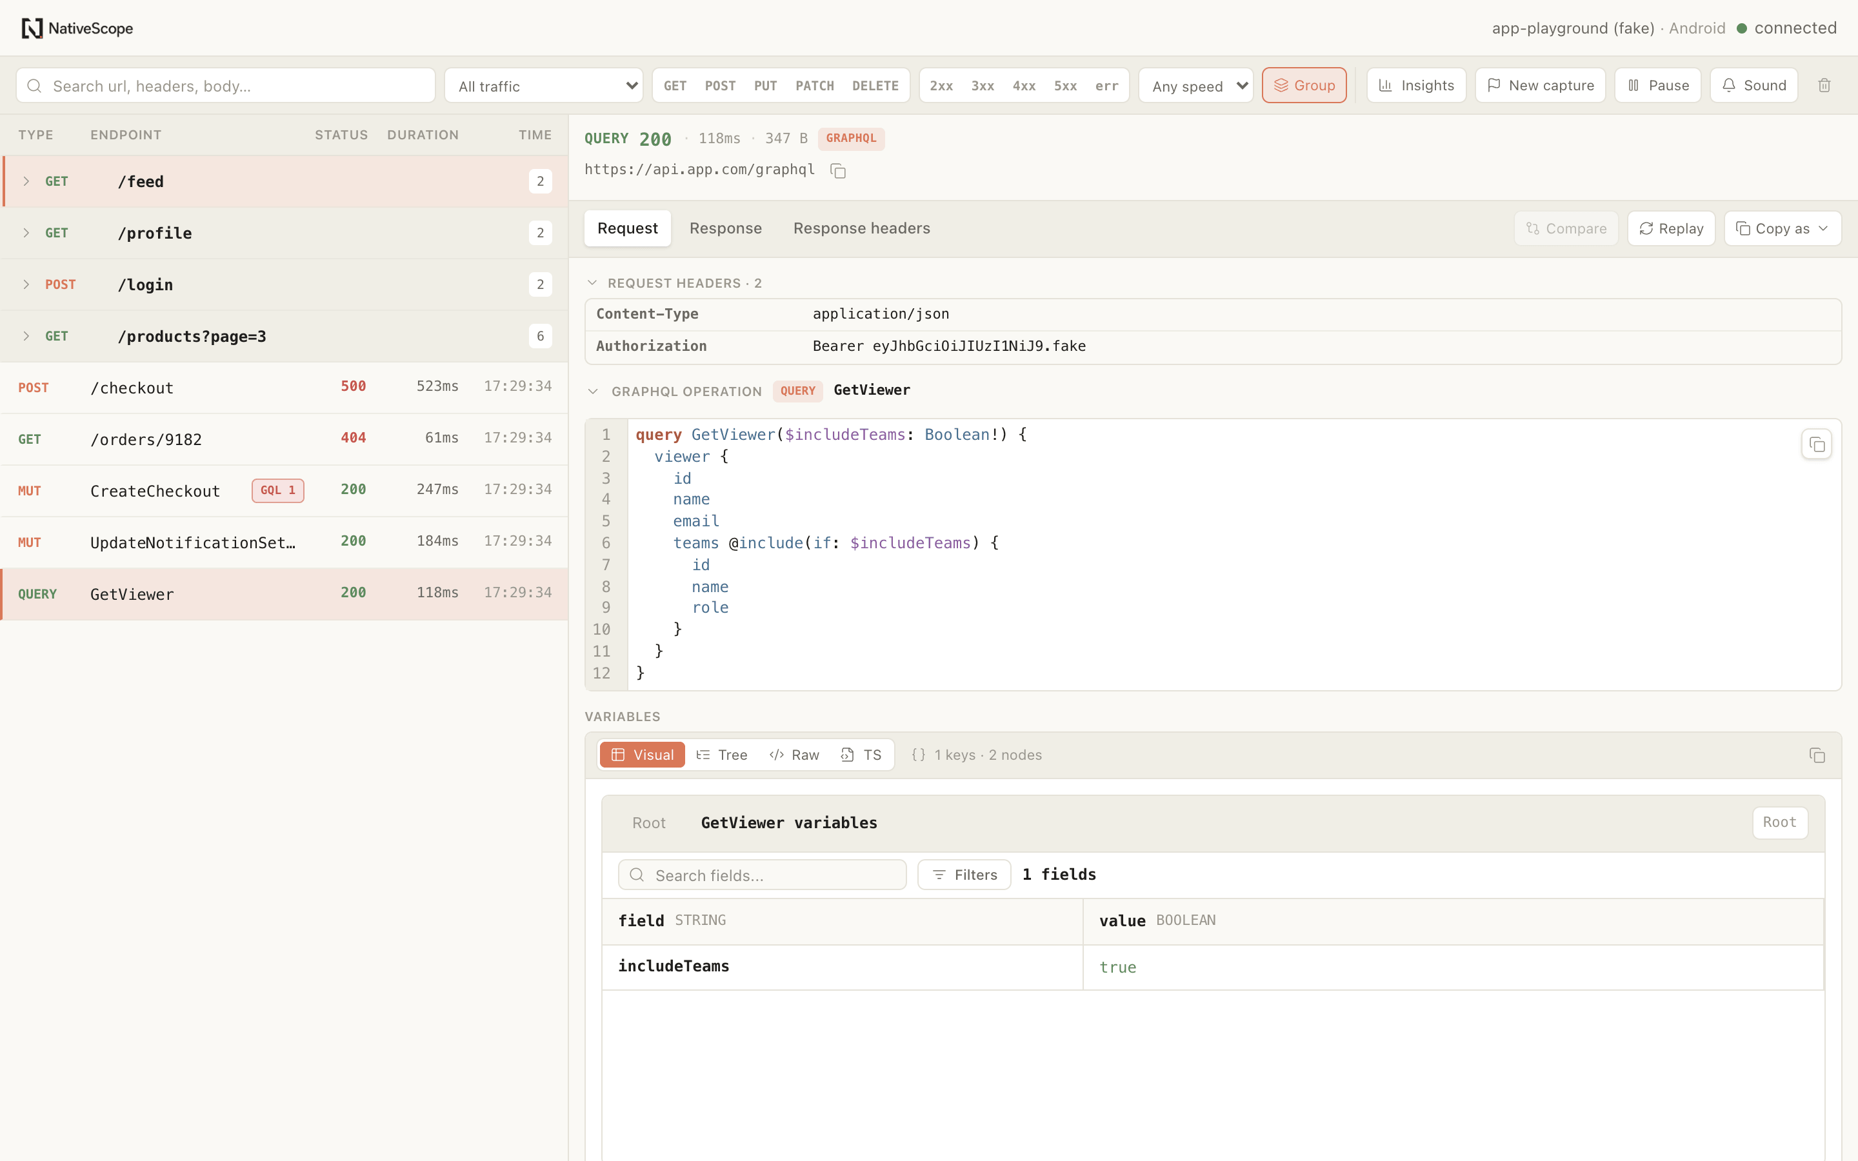Click the true value cell
The image size is (1858, 1161).
1453,967
